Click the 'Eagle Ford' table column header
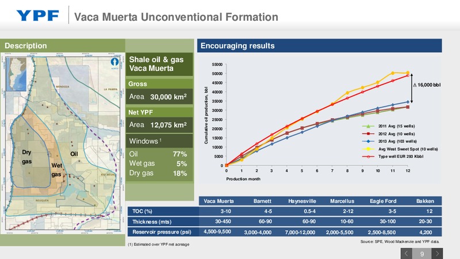Viewport: 460px width, 259px height. [383, 201]
